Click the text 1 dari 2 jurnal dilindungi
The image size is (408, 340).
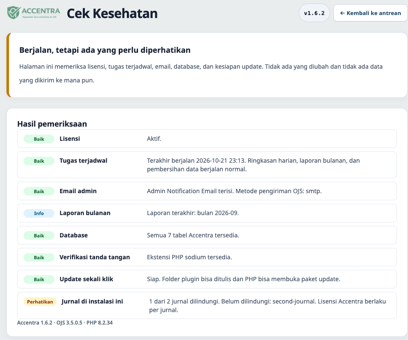click(185, 301)
